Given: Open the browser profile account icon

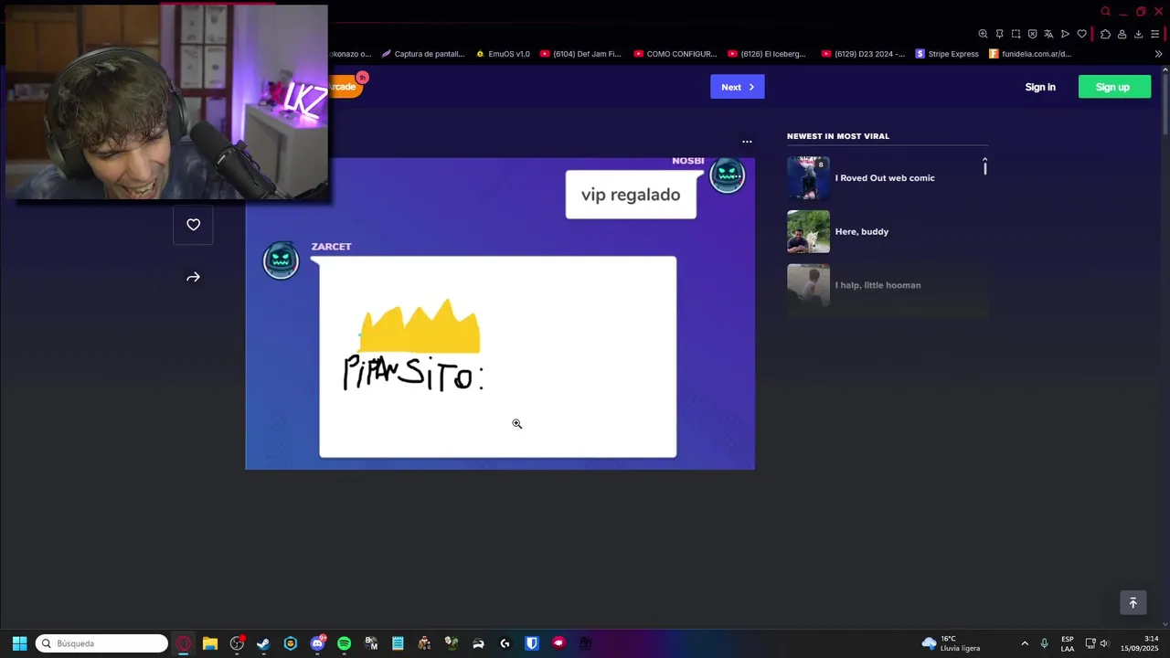Looking at the screenshot, I should pyautogui.click(x=1122, y=34).
